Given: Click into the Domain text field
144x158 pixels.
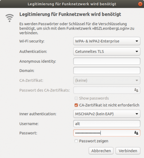Looking at the screenshot, I should 107,71.
